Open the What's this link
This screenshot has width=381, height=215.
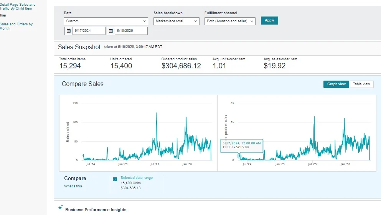tap(73, 186)
